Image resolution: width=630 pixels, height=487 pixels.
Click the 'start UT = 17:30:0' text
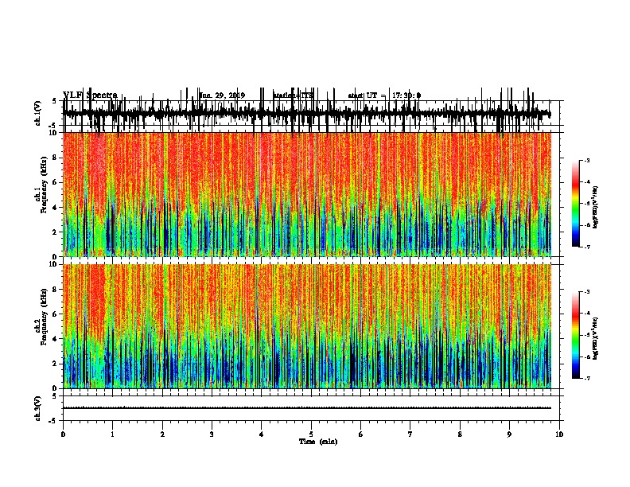(384, 95)
